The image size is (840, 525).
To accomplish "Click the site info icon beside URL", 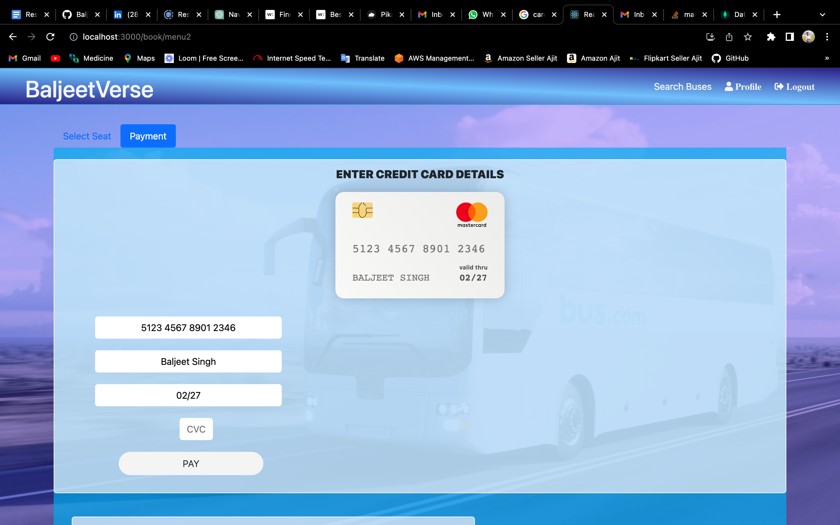I will (x=73, y=37).
